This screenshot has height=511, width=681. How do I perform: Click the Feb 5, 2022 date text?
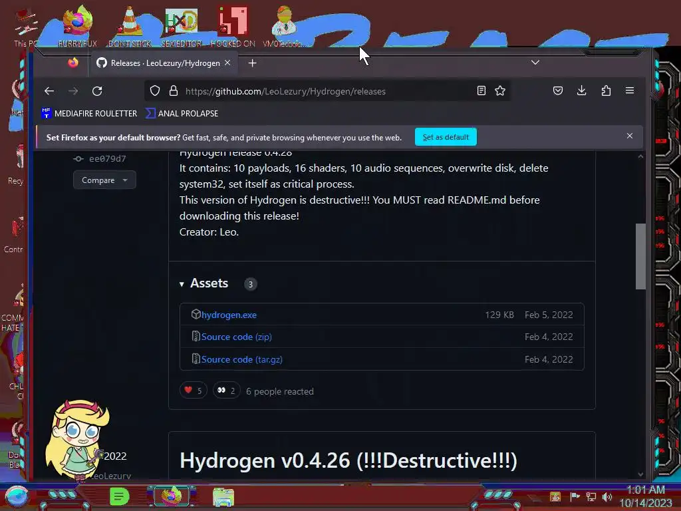(x=549, y=315)
